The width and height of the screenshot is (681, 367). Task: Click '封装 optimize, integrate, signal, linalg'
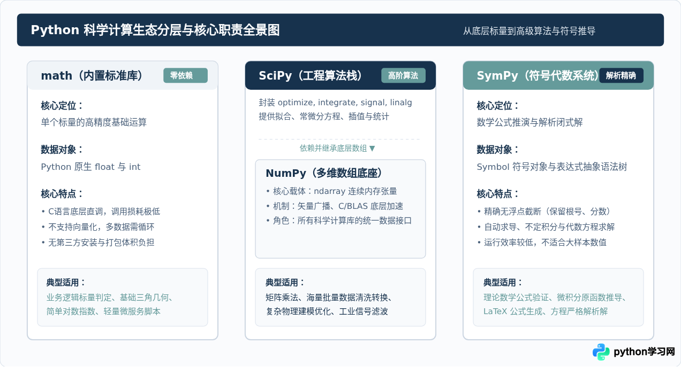point(335,103)
